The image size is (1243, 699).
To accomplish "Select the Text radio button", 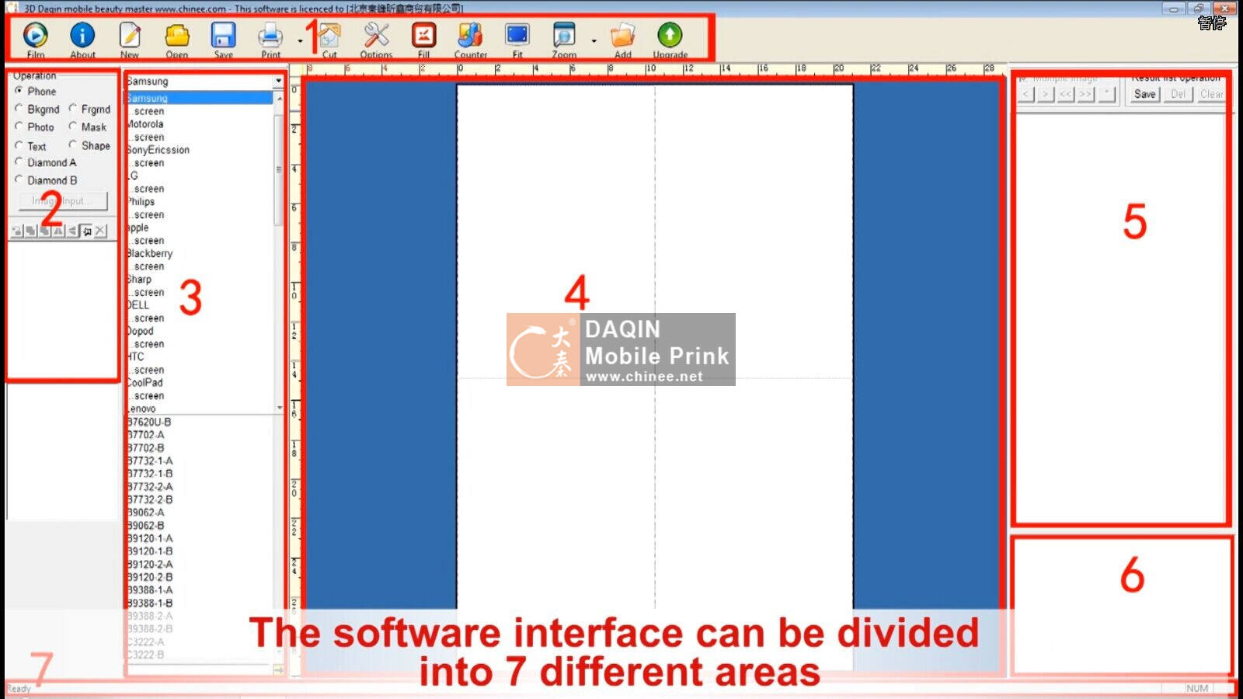I will tap(19, 144).
